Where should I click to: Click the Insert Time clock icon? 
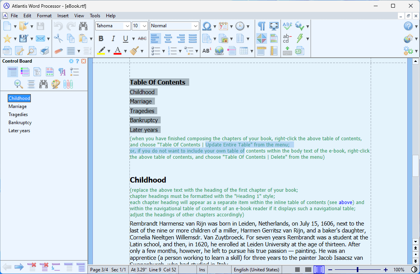(240, 26)
